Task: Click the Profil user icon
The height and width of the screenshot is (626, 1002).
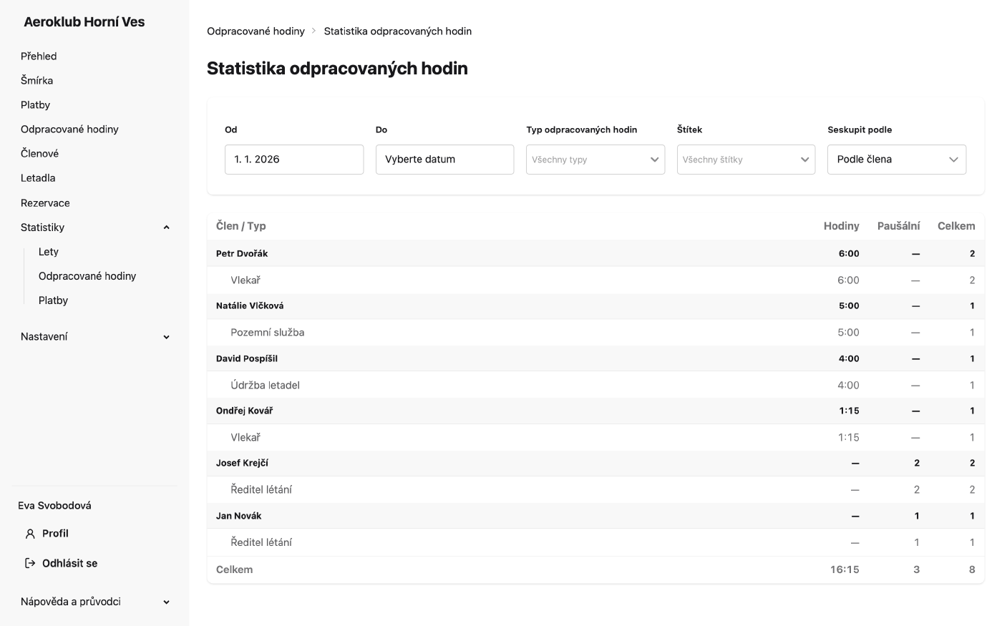Action: [x=30, y=534]
